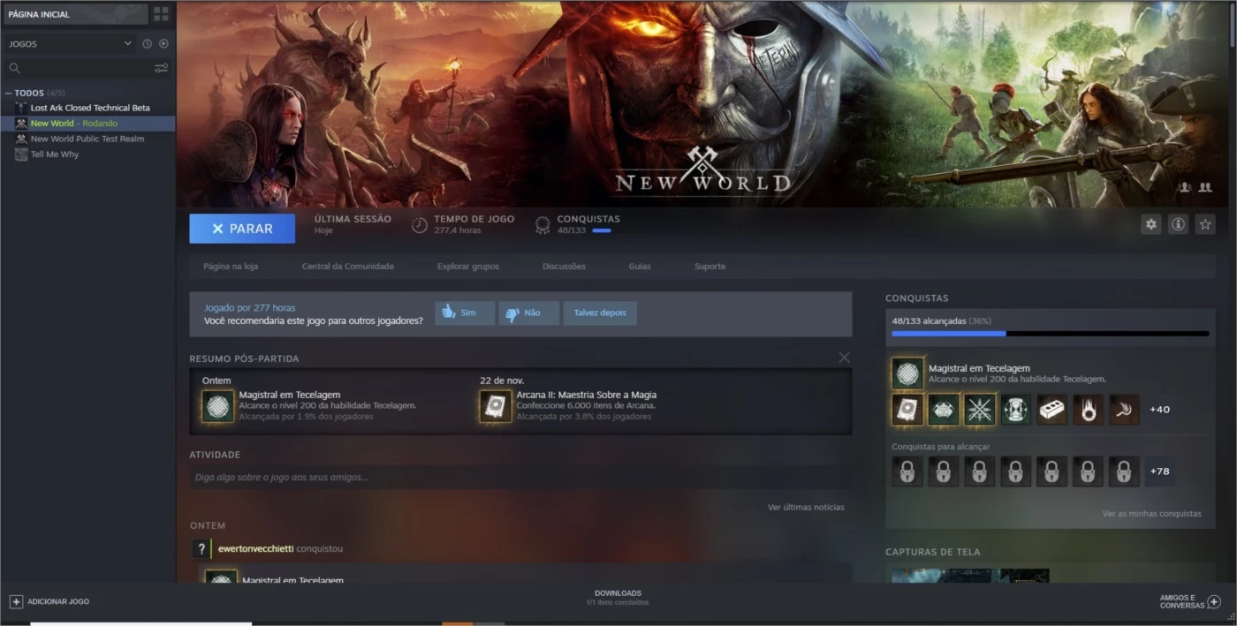The image size is (1237, 626).
Task: Open the screenshot thumbnail in Capturas
Action: point(970,576)
